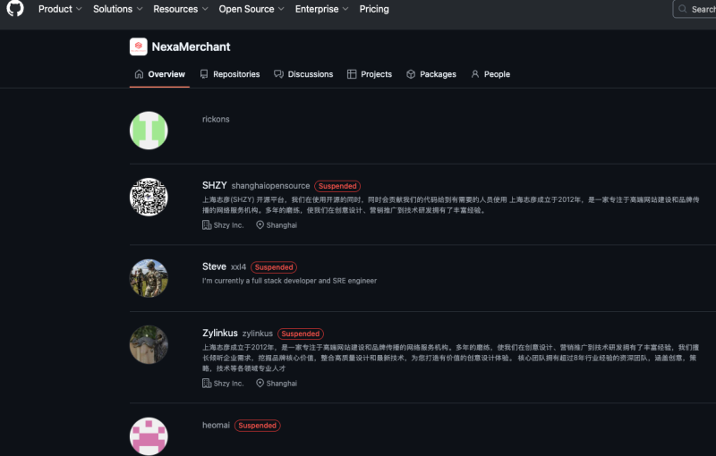Expand the Solutions dropdown menu
The image size is (716, 456).
[x=118, y=9]
